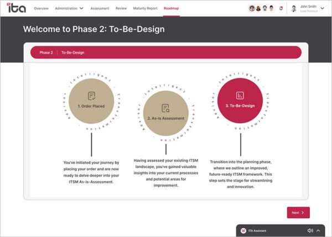Click the As-Is Assessment step icon

(165, 108)
